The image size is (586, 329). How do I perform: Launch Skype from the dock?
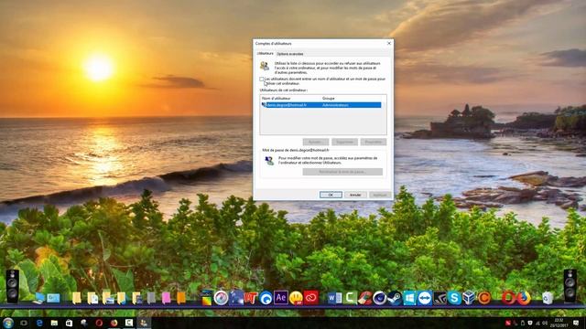pos(454,298)
